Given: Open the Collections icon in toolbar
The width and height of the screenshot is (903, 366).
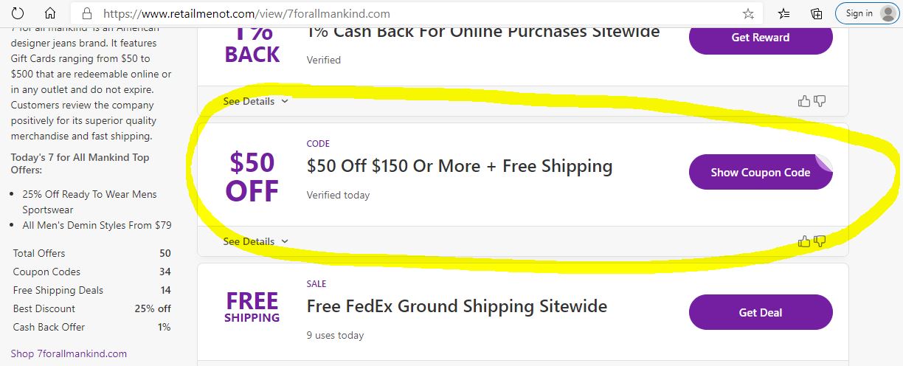Looking at the screenshot, I should 817,13.
